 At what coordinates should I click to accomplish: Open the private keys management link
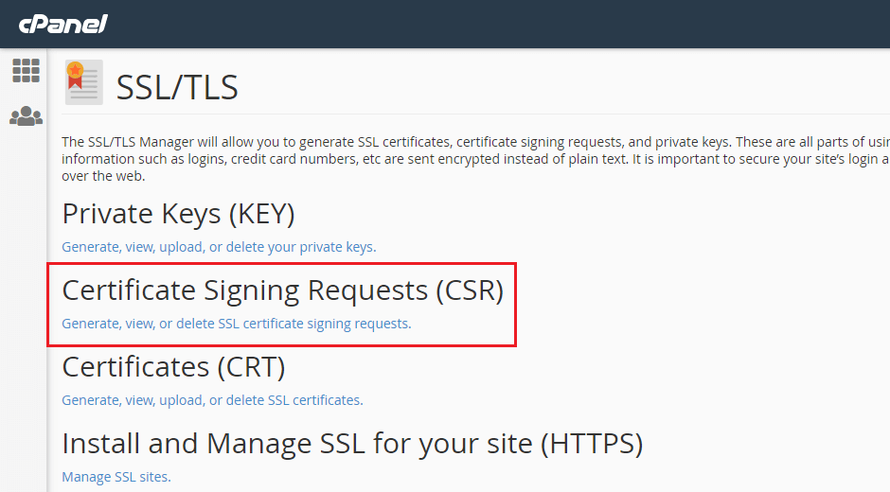point(219,247)
